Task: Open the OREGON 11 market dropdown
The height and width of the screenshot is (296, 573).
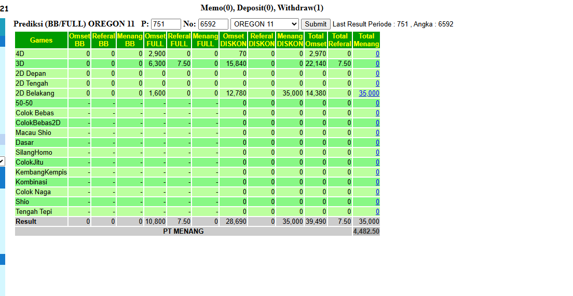Action: (265, 24)
